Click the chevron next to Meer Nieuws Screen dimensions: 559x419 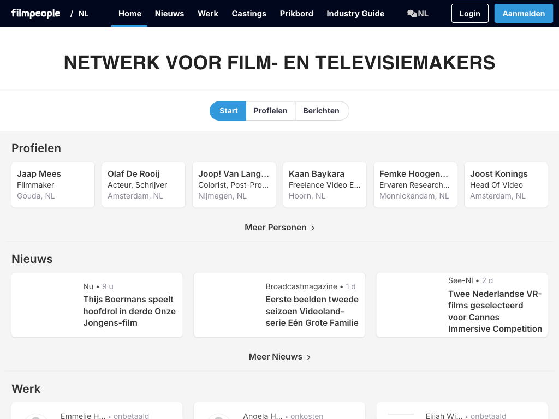click(309, 357)
